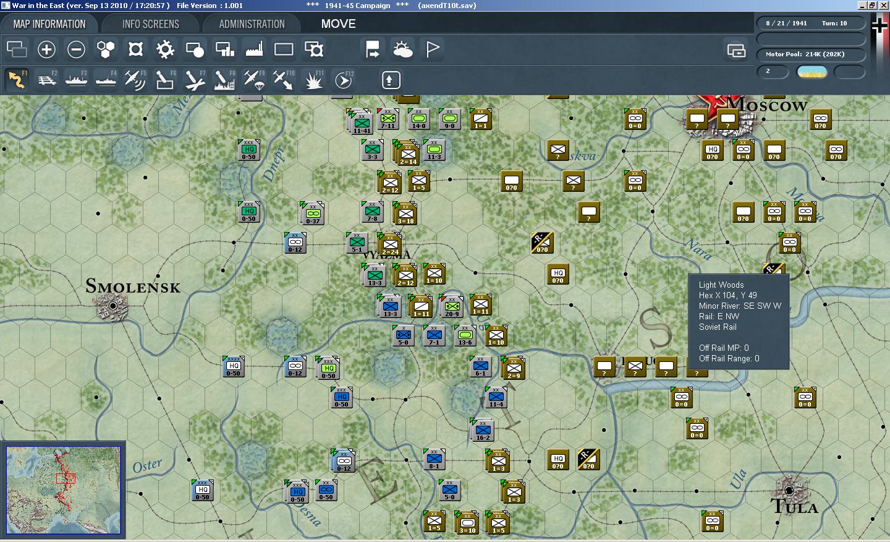The image size is (890, 542).
Task: Click the window-swap icon near date panel
Action: pyautogui.click(x=736, y=50)
